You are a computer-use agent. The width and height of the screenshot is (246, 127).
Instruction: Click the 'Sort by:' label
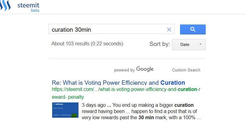[x=160, y=44]
